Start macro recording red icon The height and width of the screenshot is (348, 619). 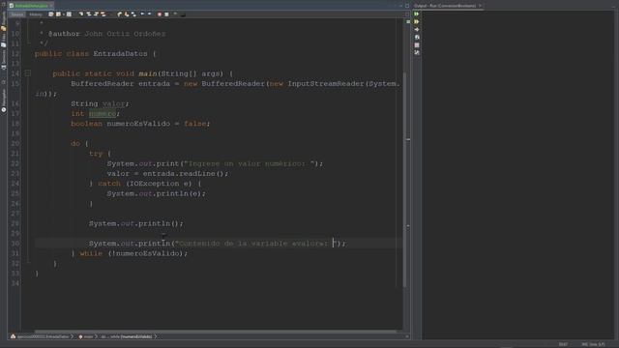[x=159, y=14]
